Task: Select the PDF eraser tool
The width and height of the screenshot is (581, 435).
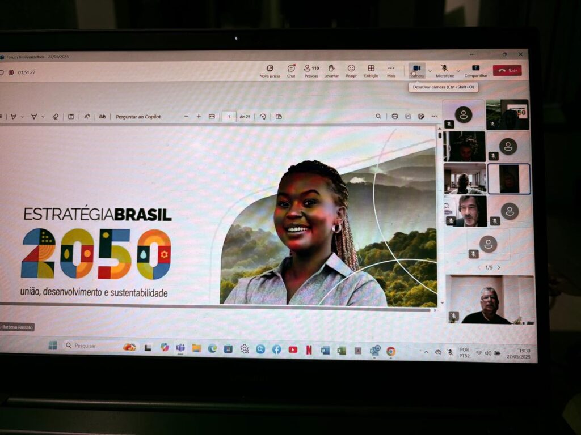Action: (x=55, y=117)
